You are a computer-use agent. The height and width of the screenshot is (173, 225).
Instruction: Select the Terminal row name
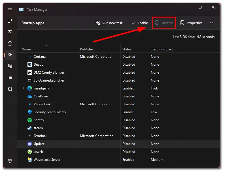(x=40, y=136)
